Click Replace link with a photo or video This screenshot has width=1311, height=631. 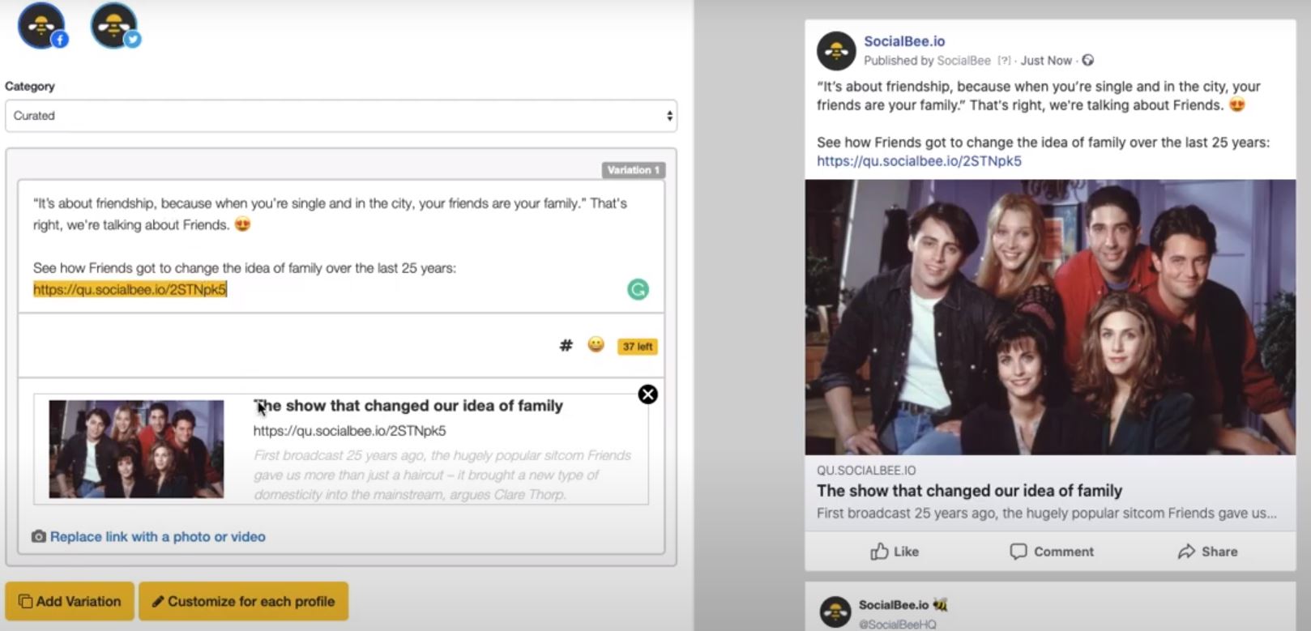tap(157, 536)
